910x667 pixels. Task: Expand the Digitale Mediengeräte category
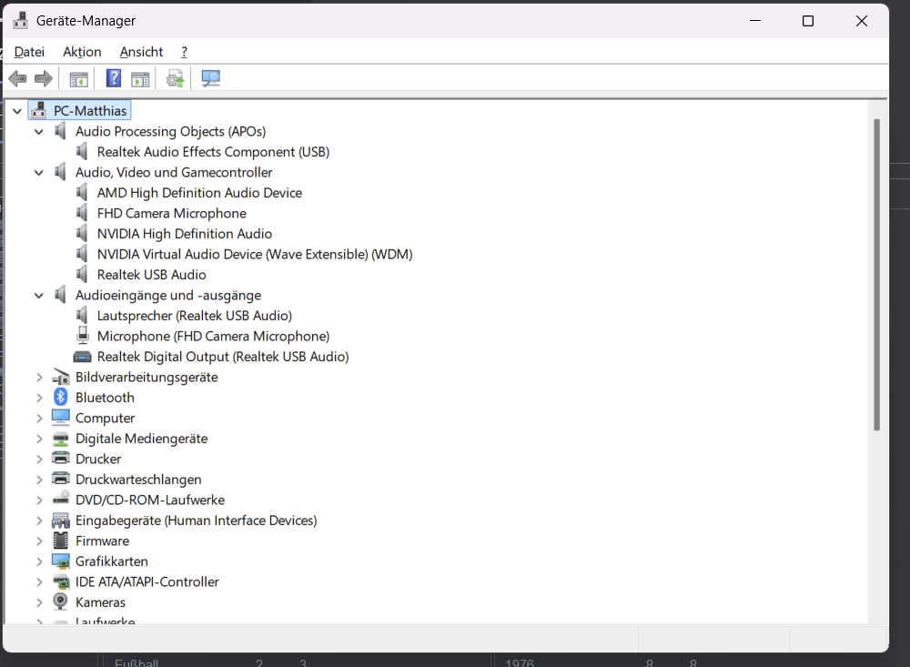click(39, 439)
